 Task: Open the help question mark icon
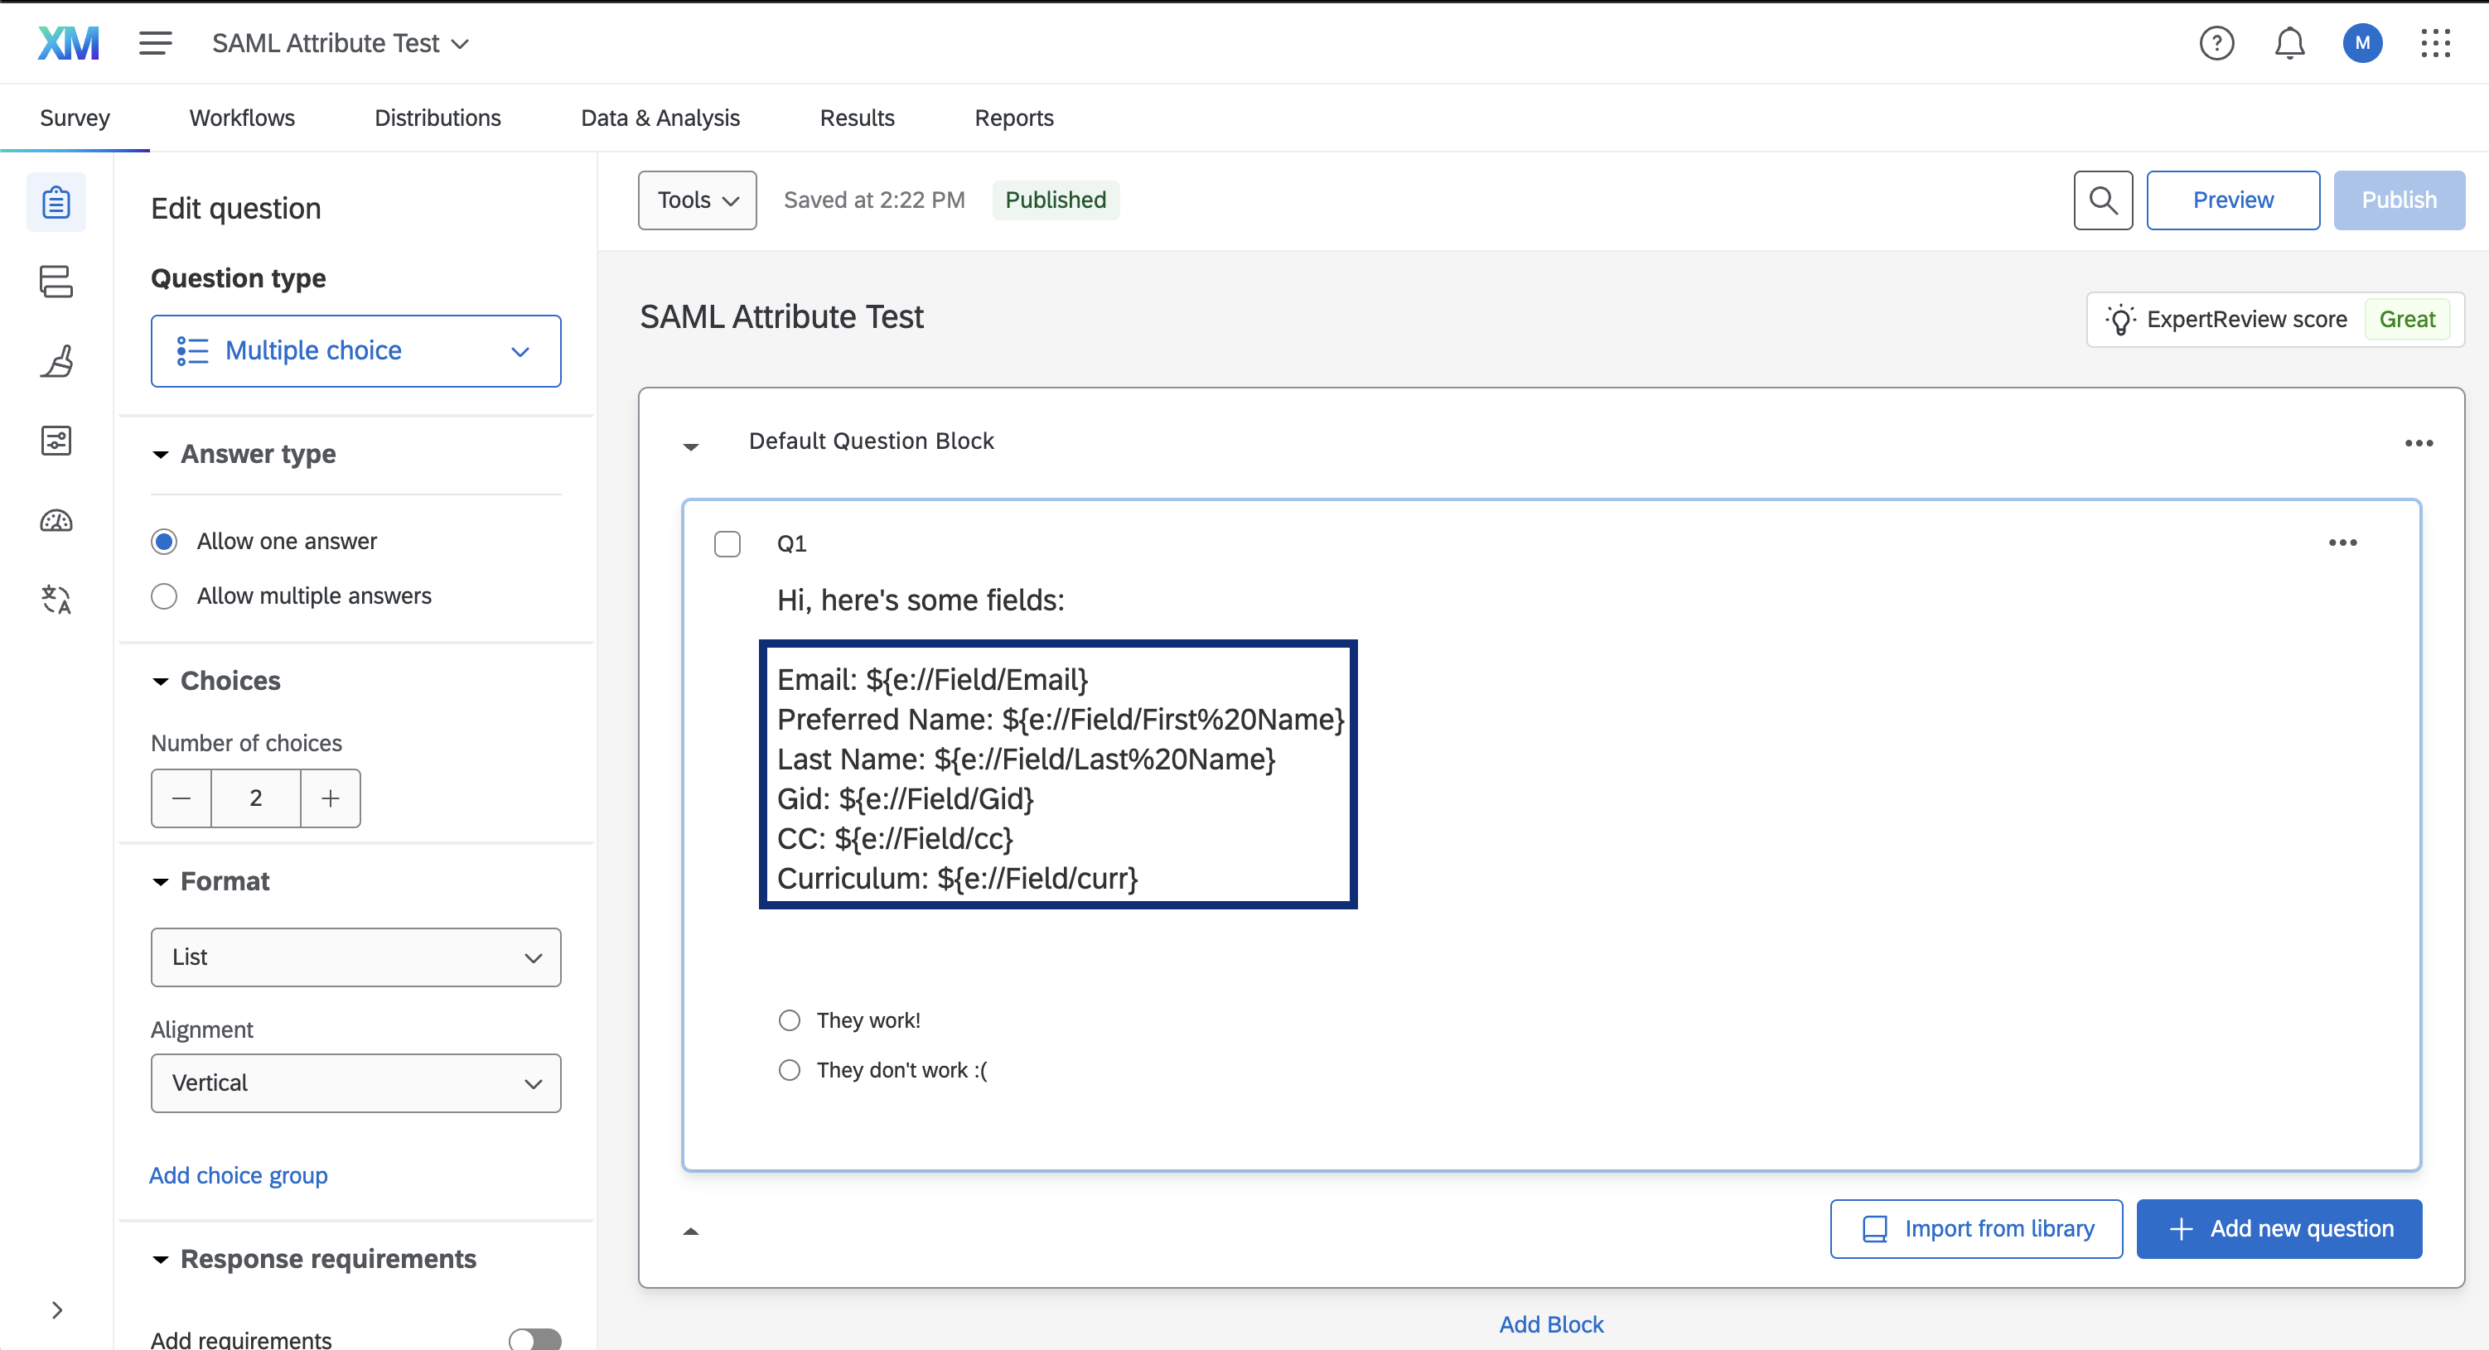point(2216,42)
